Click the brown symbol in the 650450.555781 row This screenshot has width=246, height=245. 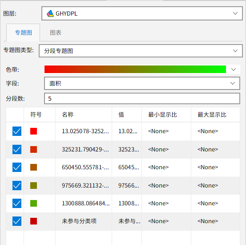tap(33, 167)
